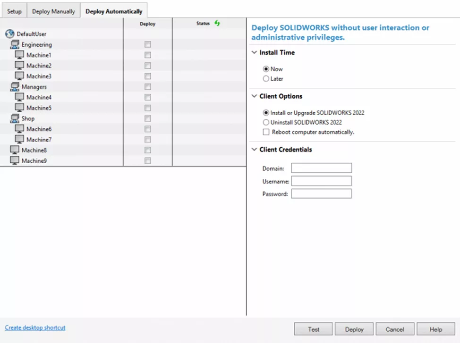This screenshot has width=460, height=343.
Task: Click the Shop group icon
Action: pyautogui.click(x=15, y=118)
